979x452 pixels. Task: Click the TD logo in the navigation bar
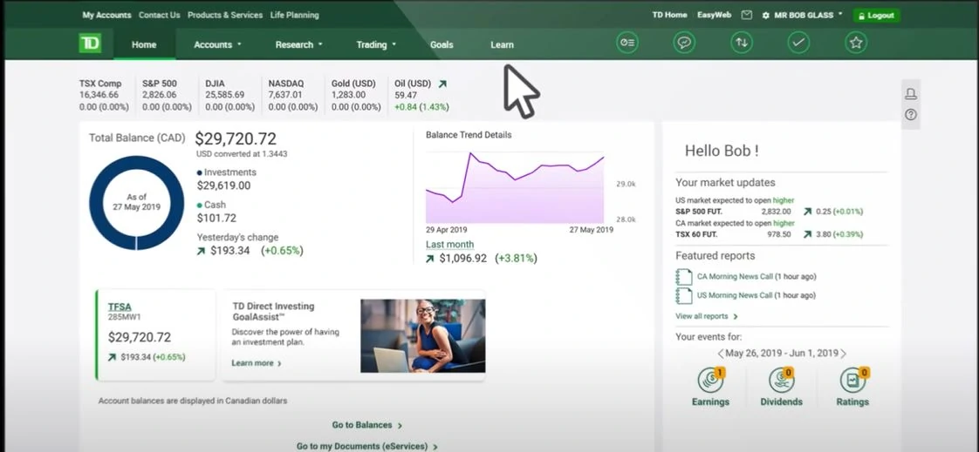(90, 44)
